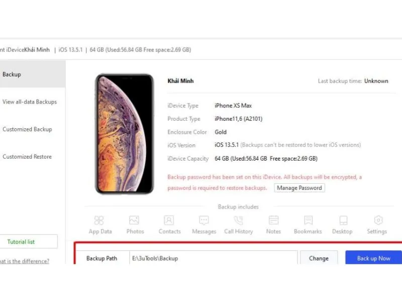Screen dimensions: 402x302
Task: Click the iOS Version field label
Action: (x=181, y=145)
